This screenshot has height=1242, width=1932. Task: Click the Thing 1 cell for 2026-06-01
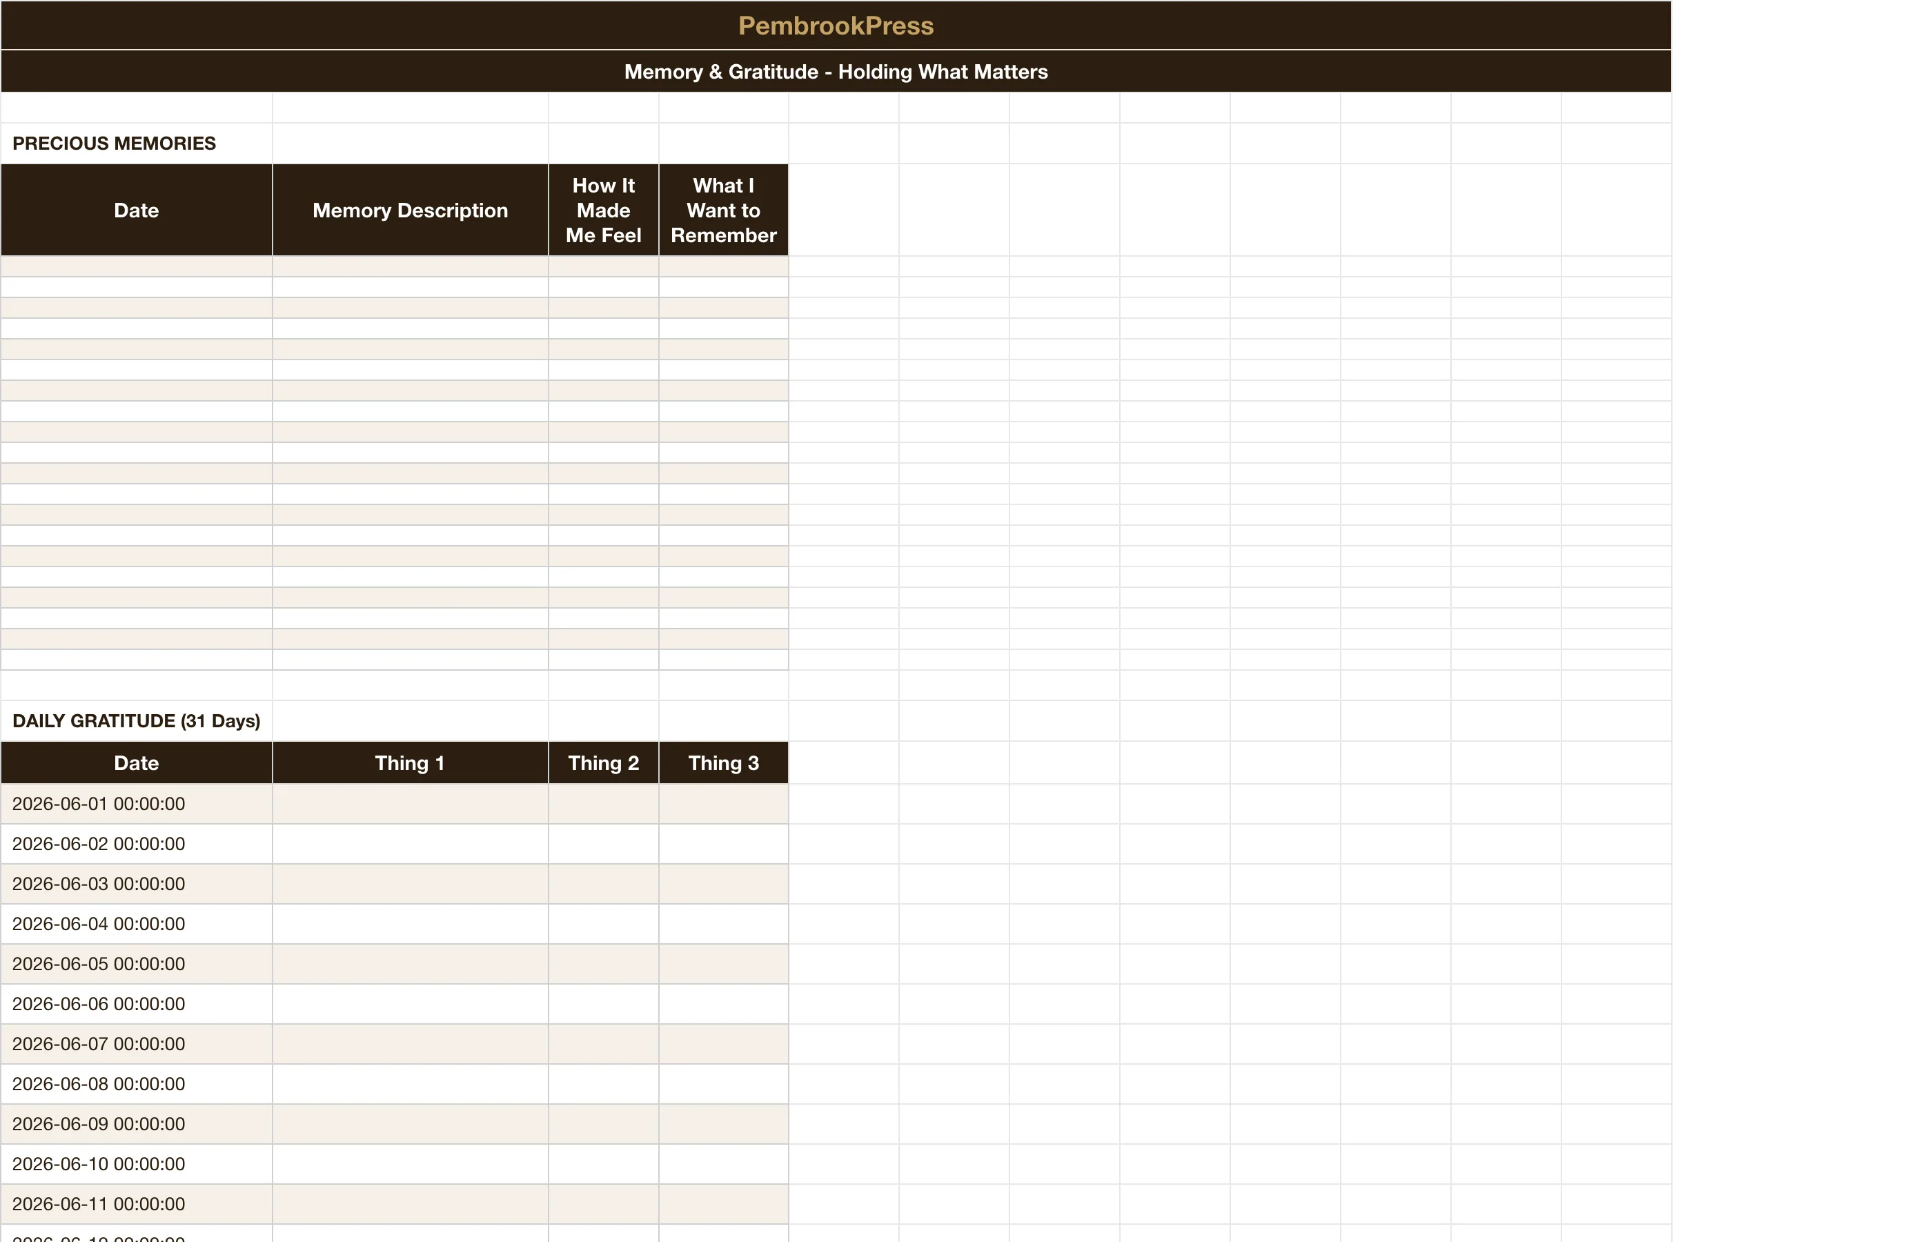click(410, 804)
